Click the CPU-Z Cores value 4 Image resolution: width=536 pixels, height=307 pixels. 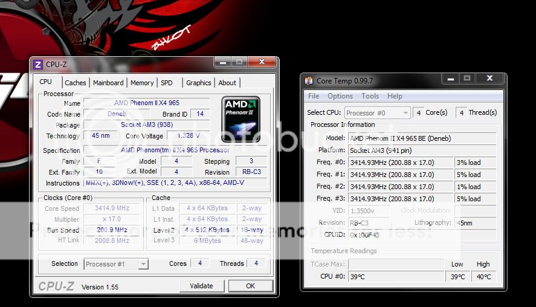coord(200,263)
